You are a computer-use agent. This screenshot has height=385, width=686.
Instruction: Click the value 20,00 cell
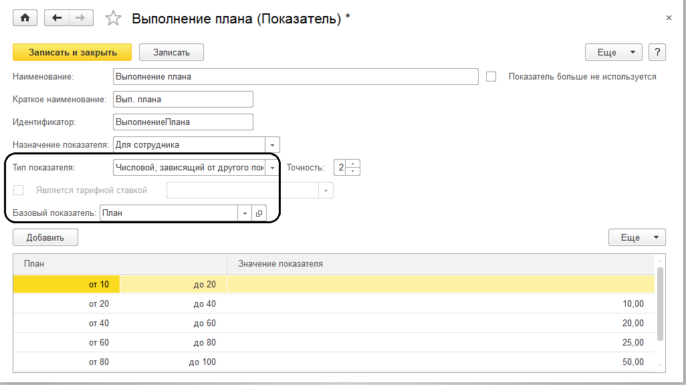click(x=441, y=323)
